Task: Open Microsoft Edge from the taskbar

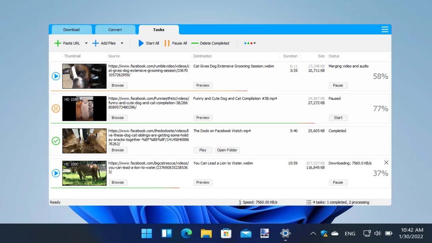Action: [186, 233]
